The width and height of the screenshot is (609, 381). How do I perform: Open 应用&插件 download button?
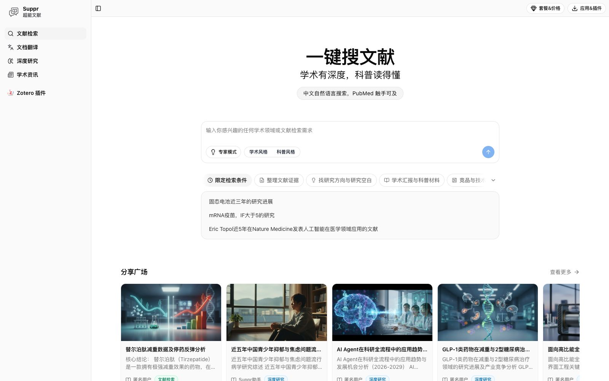[x=587, y=8]
